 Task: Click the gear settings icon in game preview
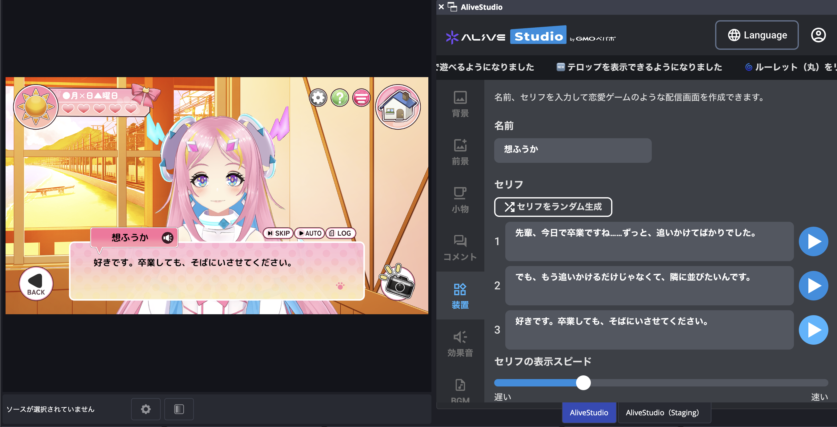pyautogui.click(x=318, y=98)
